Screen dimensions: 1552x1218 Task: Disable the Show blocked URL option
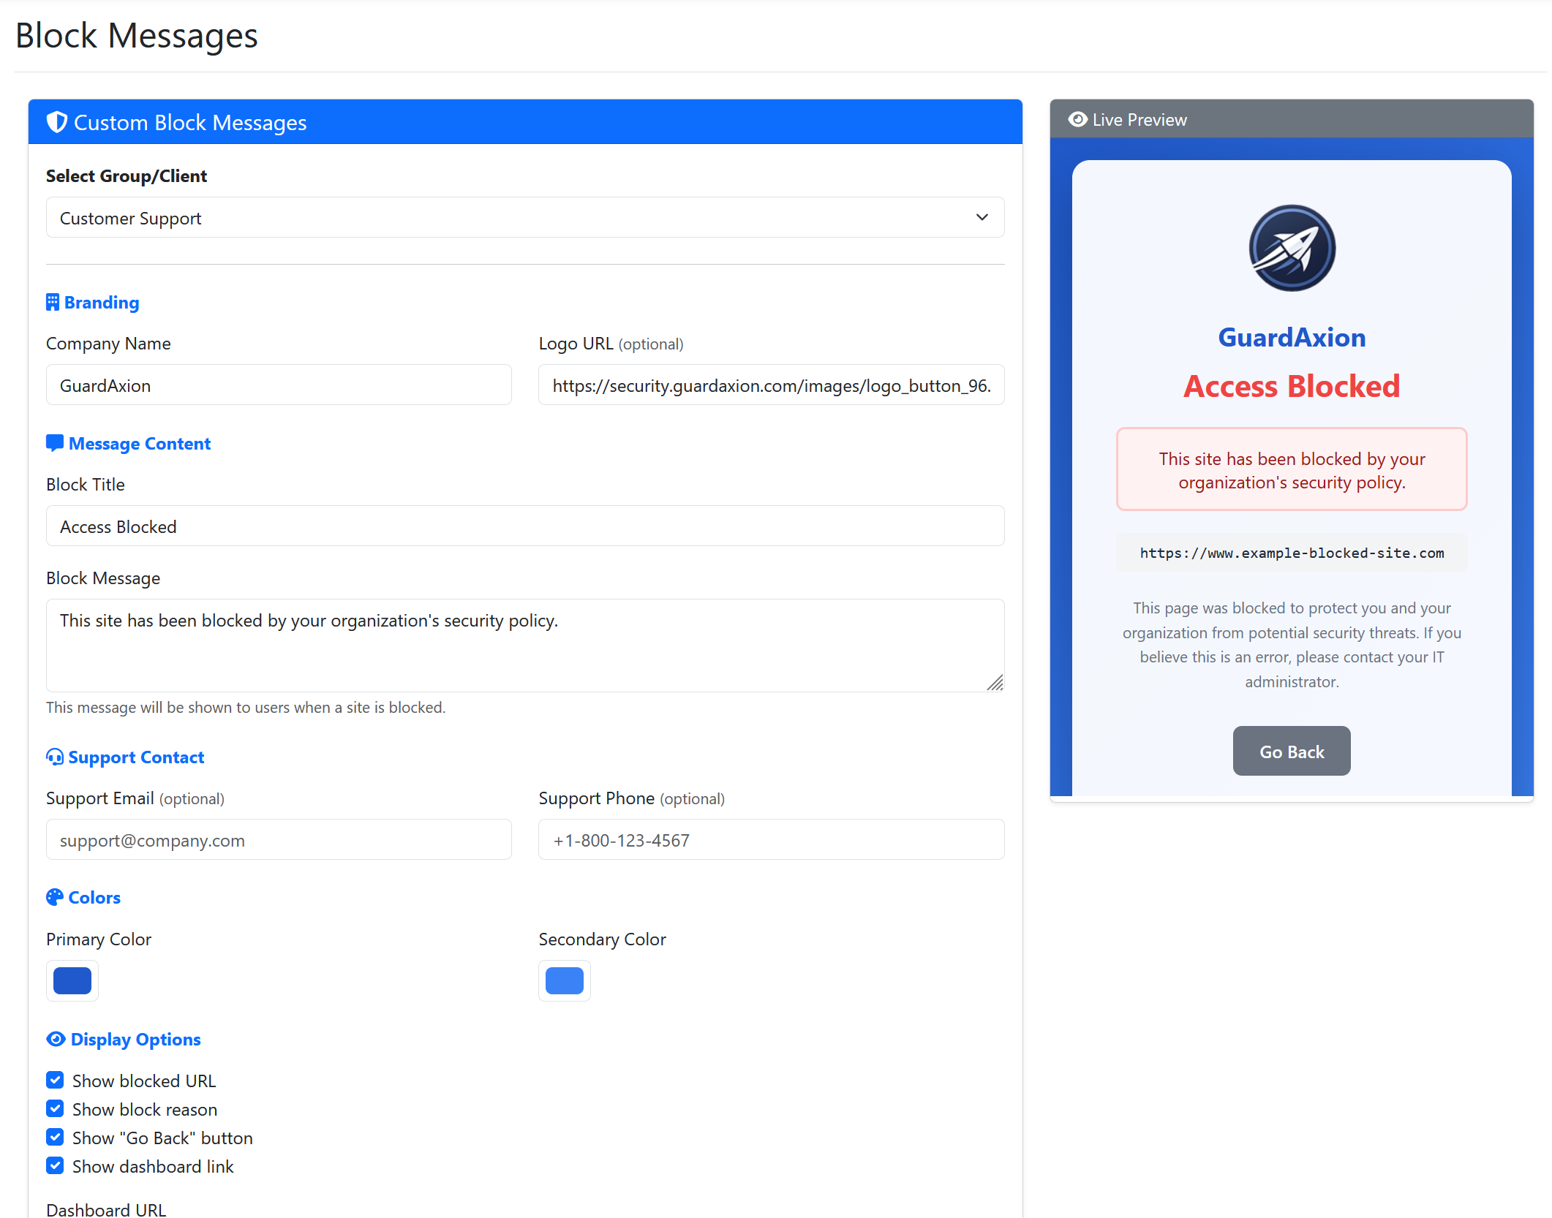pyautogui.click(x=55, y=1080)
